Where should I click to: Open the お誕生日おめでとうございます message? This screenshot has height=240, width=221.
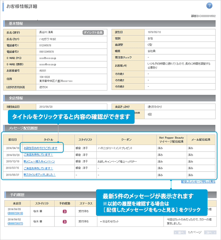41,148
